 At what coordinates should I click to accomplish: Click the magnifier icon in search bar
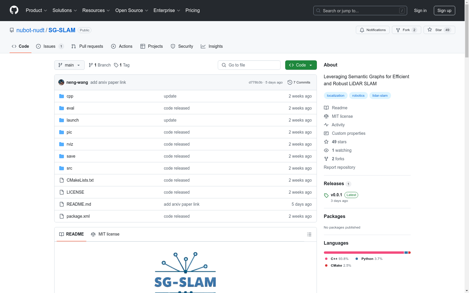click(x=318, y=11)
